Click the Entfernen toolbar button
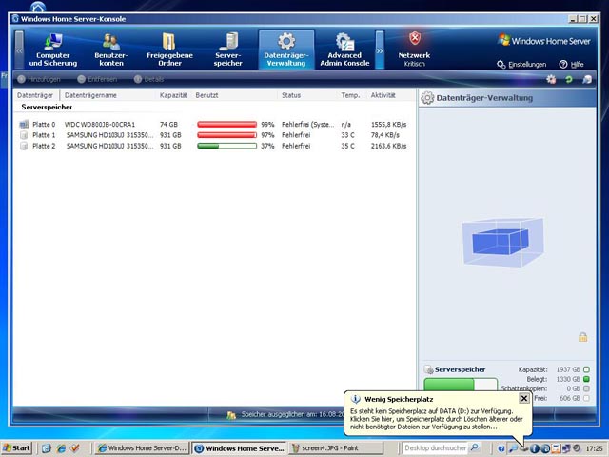This screenshot has width=609, height=457. point(97,79)
